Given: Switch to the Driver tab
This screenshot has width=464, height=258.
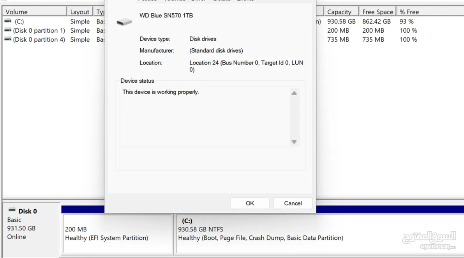Looking at the screenshot, I should [198, 1].
